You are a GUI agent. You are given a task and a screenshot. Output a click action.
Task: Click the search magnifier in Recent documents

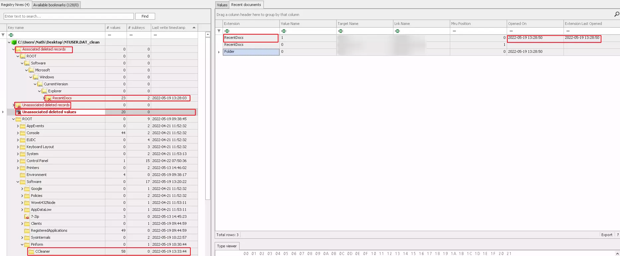point(616,14)
